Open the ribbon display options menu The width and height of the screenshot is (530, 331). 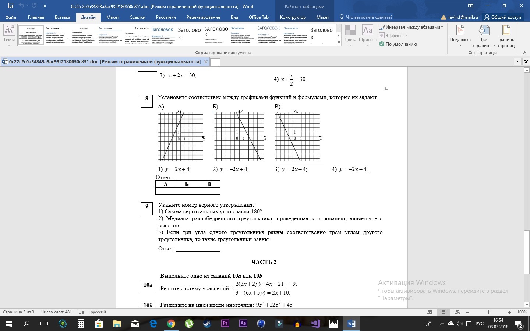point(470,6)
